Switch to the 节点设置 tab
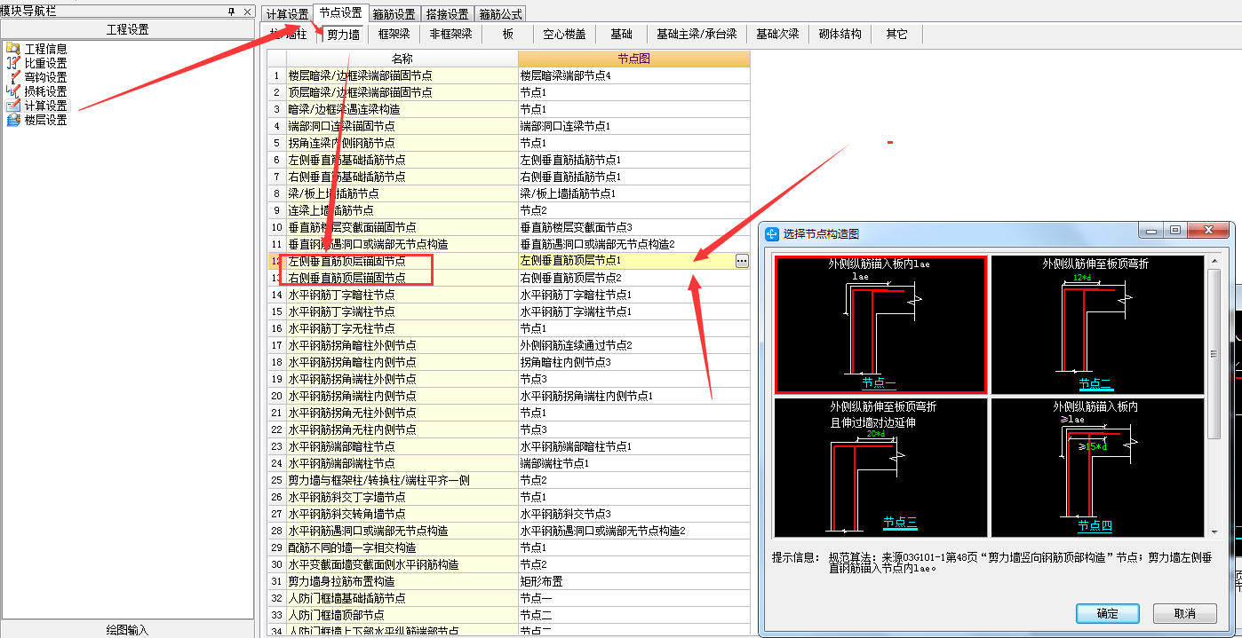Viewport: 1242px width, 638px height. pos(340,13)
